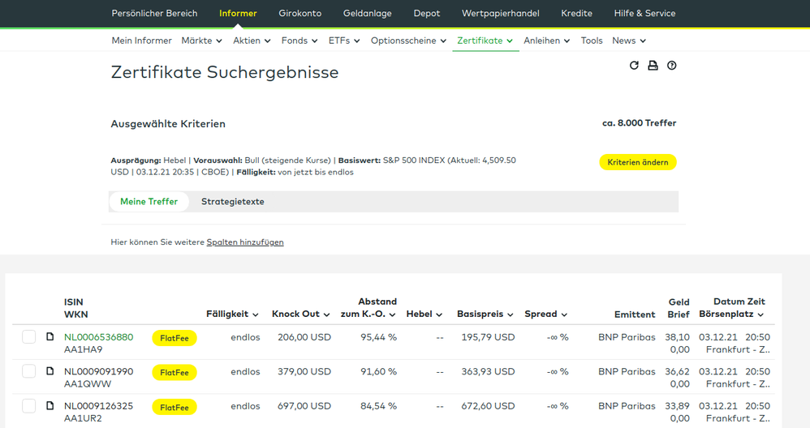Click the refresh icon beside the page title
Image resolution: width=810 pixels, height=428 pixels.
634,66
